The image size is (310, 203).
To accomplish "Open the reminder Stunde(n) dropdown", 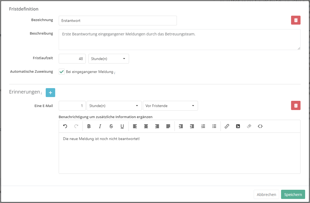I will pyautogui.click(x=114, y=106).
